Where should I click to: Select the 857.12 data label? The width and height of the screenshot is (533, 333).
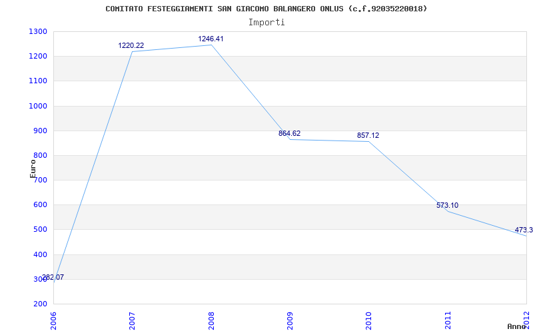click(x=368, y=136)
